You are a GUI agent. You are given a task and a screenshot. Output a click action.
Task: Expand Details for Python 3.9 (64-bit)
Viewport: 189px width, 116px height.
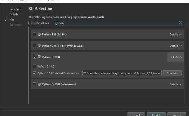tap(176, 35)
